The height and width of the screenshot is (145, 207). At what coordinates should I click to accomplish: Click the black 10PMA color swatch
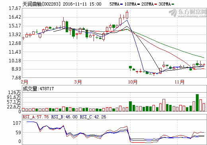tap(139, 4)
